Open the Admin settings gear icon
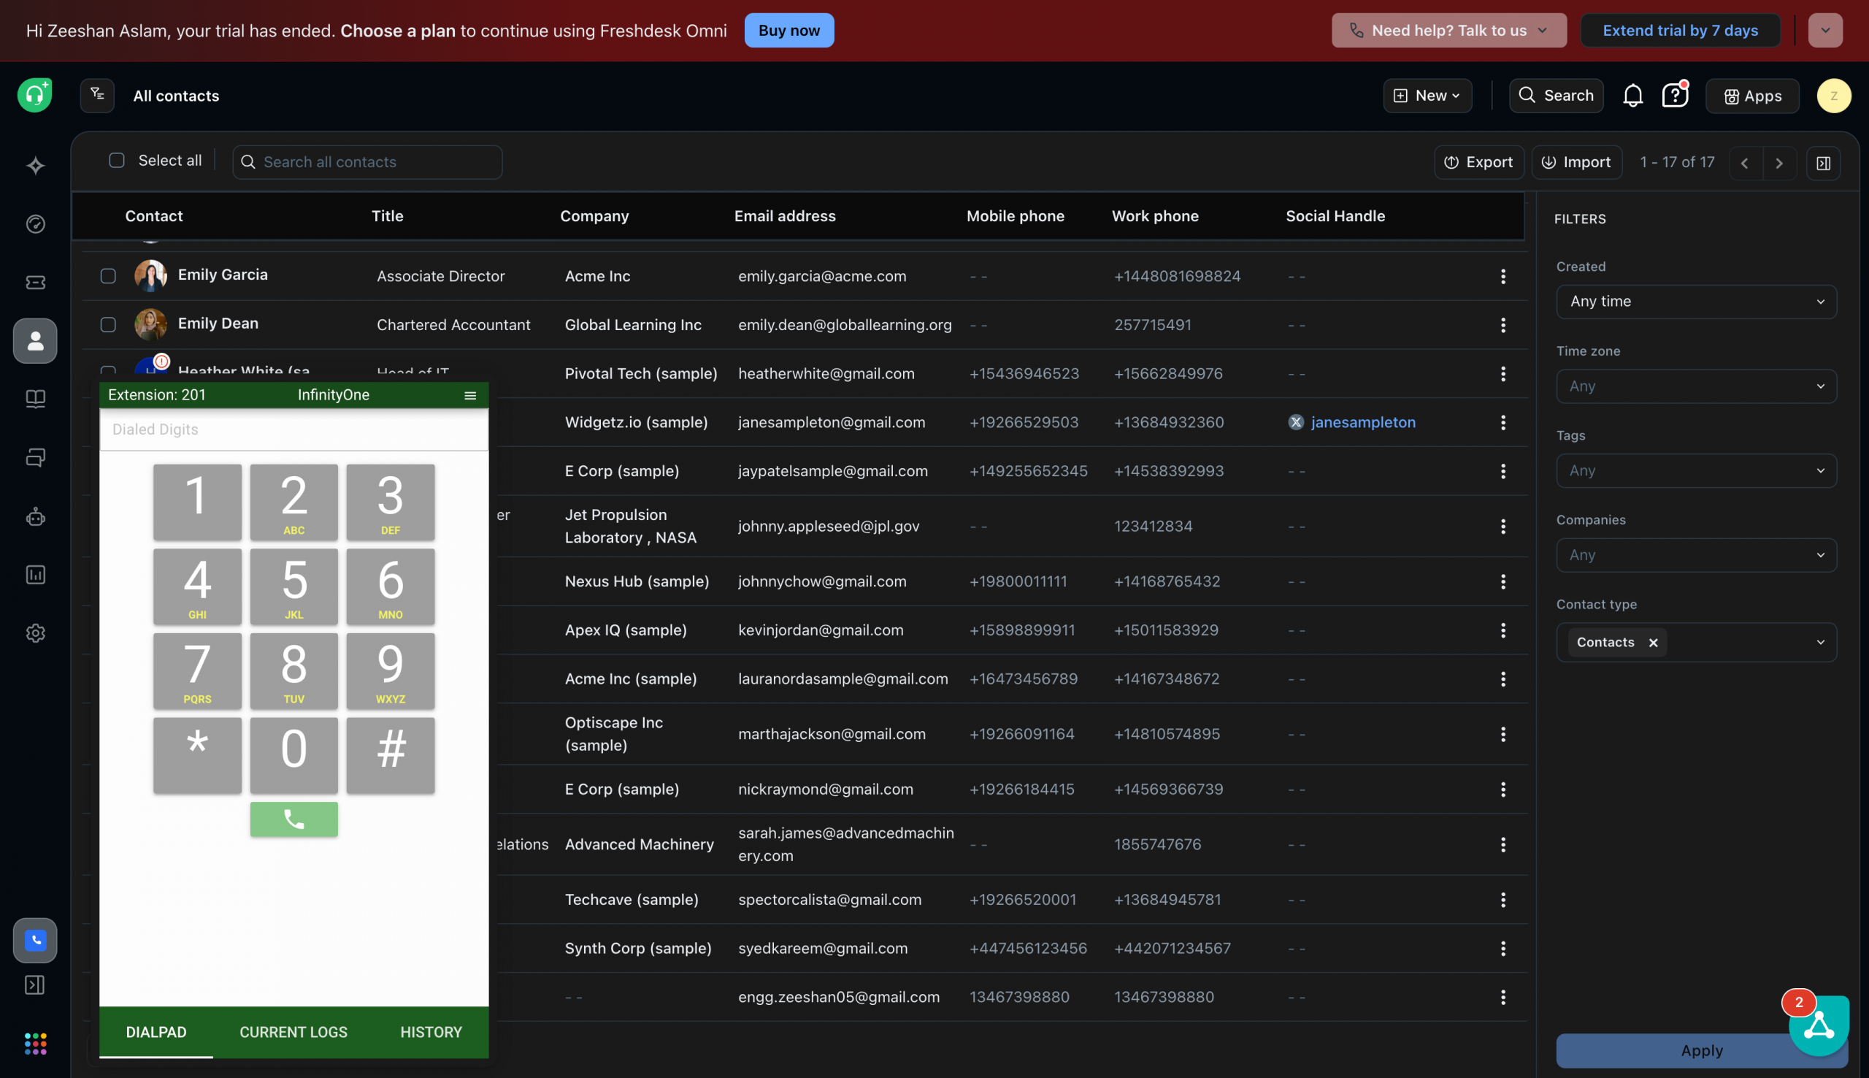 click(36, 633)
